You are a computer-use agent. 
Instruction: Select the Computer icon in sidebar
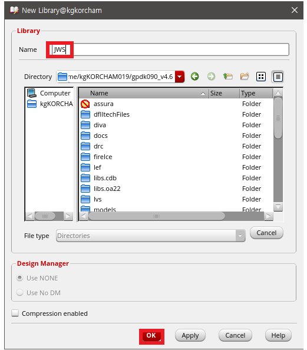tap(32, 93)
